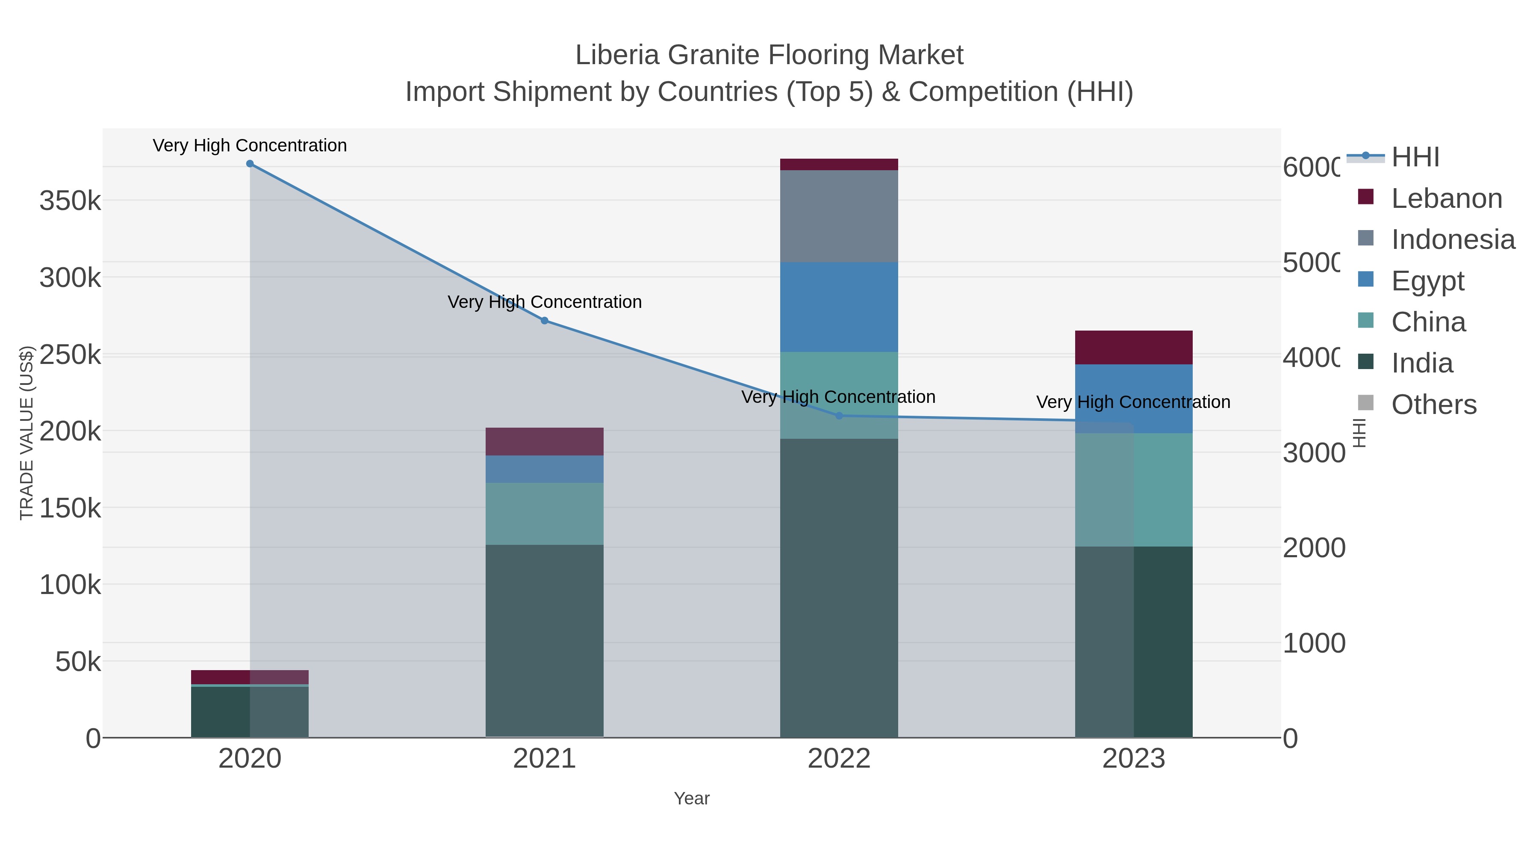Click the TRADE VALUE (US$) axis title
The width and height of the screenshot is (1539, 866).
click(x=27, y=433)
